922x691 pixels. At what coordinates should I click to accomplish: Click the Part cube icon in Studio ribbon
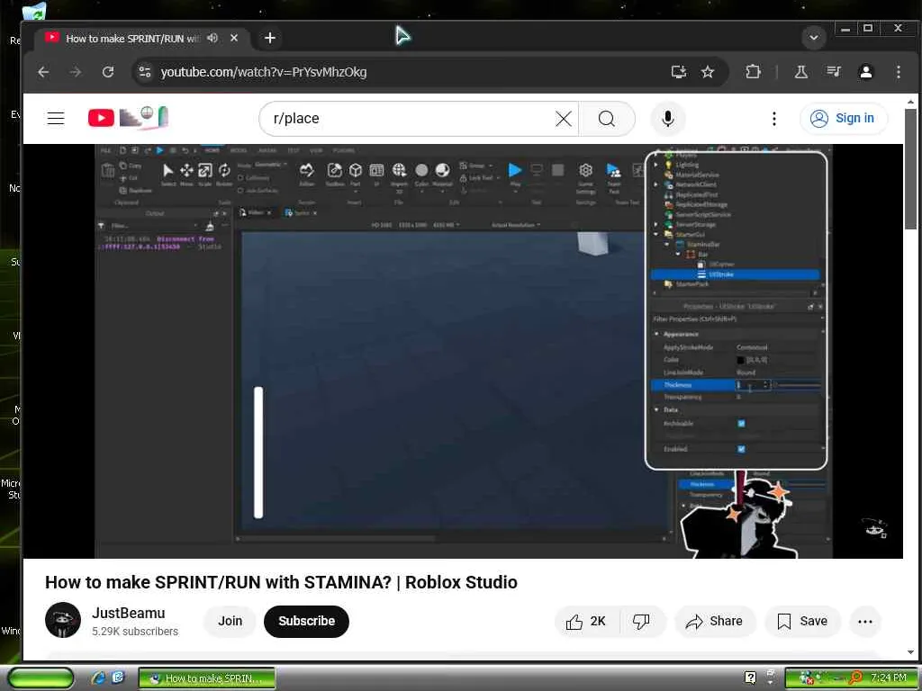tap(356, 170)
